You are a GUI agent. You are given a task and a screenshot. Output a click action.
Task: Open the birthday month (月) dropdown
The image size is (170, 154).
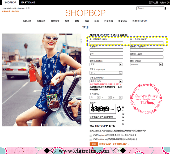click(95, 98)
